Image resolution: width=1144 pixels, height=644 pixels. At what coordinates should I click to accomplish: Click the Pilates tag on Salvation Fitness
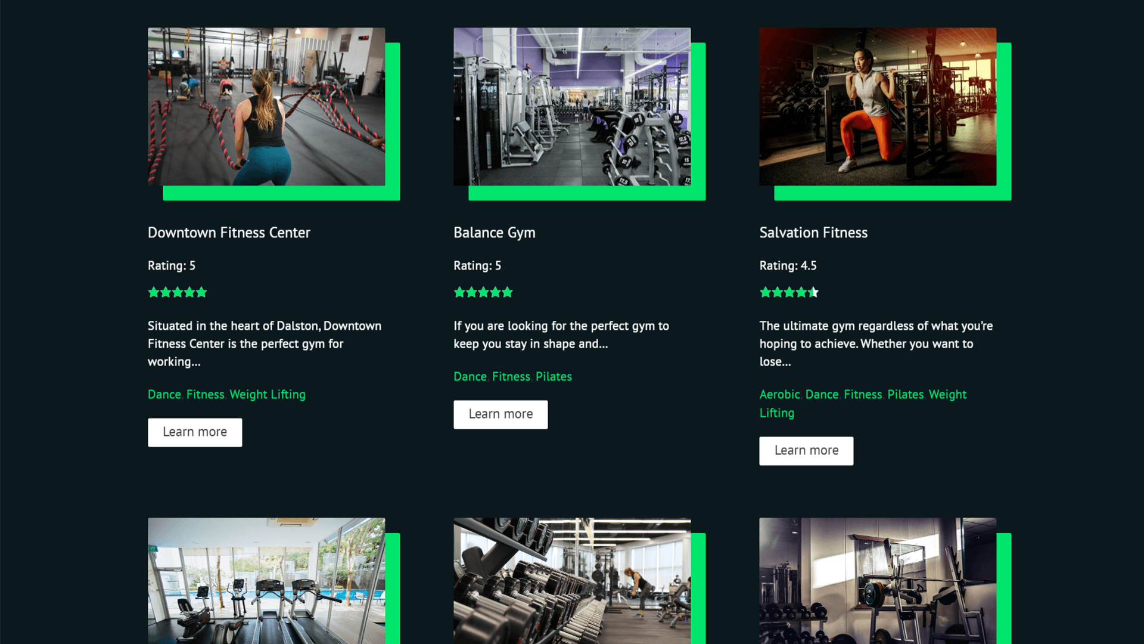[x=906, y=394]
